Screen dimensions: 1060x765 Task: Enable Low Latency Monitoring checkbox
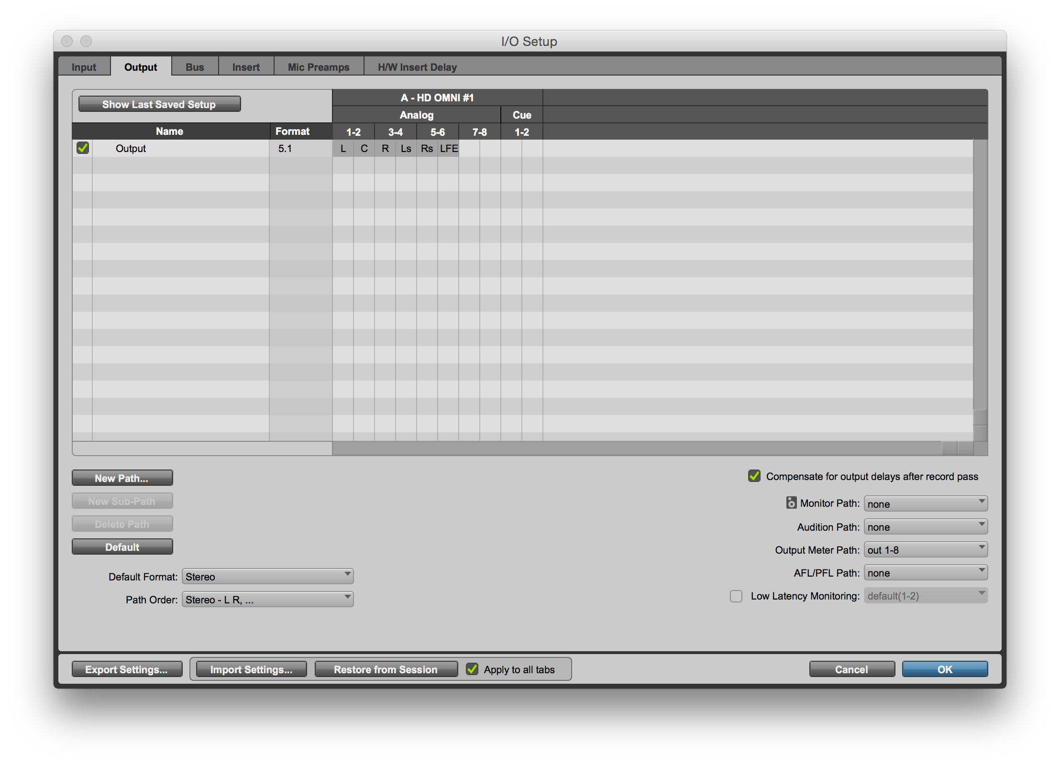(x=736, y=596)
